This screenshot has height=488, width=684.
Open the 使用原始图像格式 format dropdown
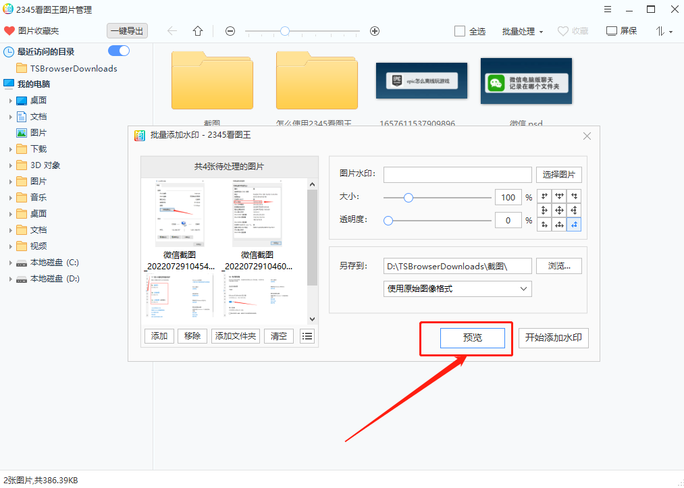coord(523,288)
